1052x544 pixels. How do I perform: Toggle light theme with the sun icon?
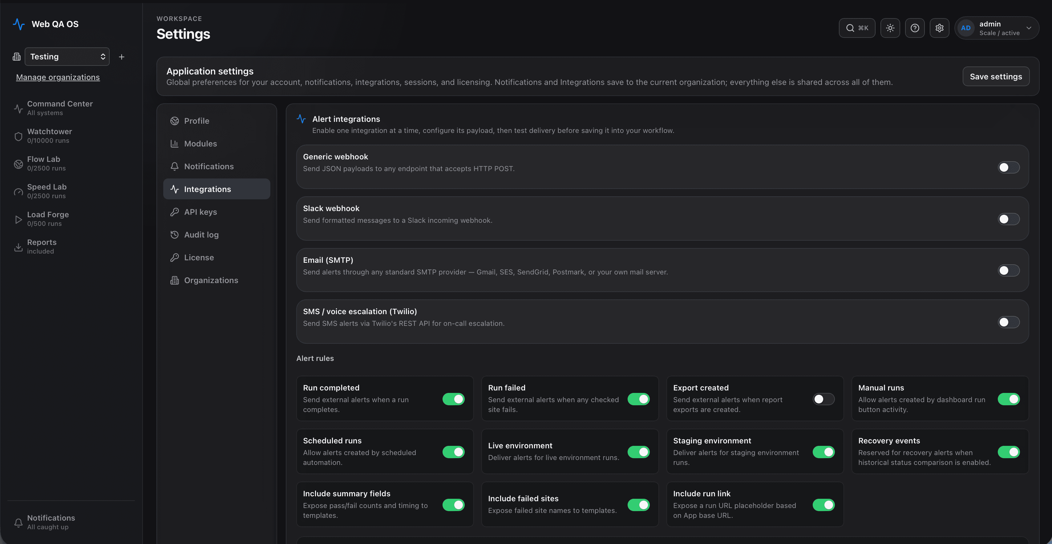click(890, 28)
